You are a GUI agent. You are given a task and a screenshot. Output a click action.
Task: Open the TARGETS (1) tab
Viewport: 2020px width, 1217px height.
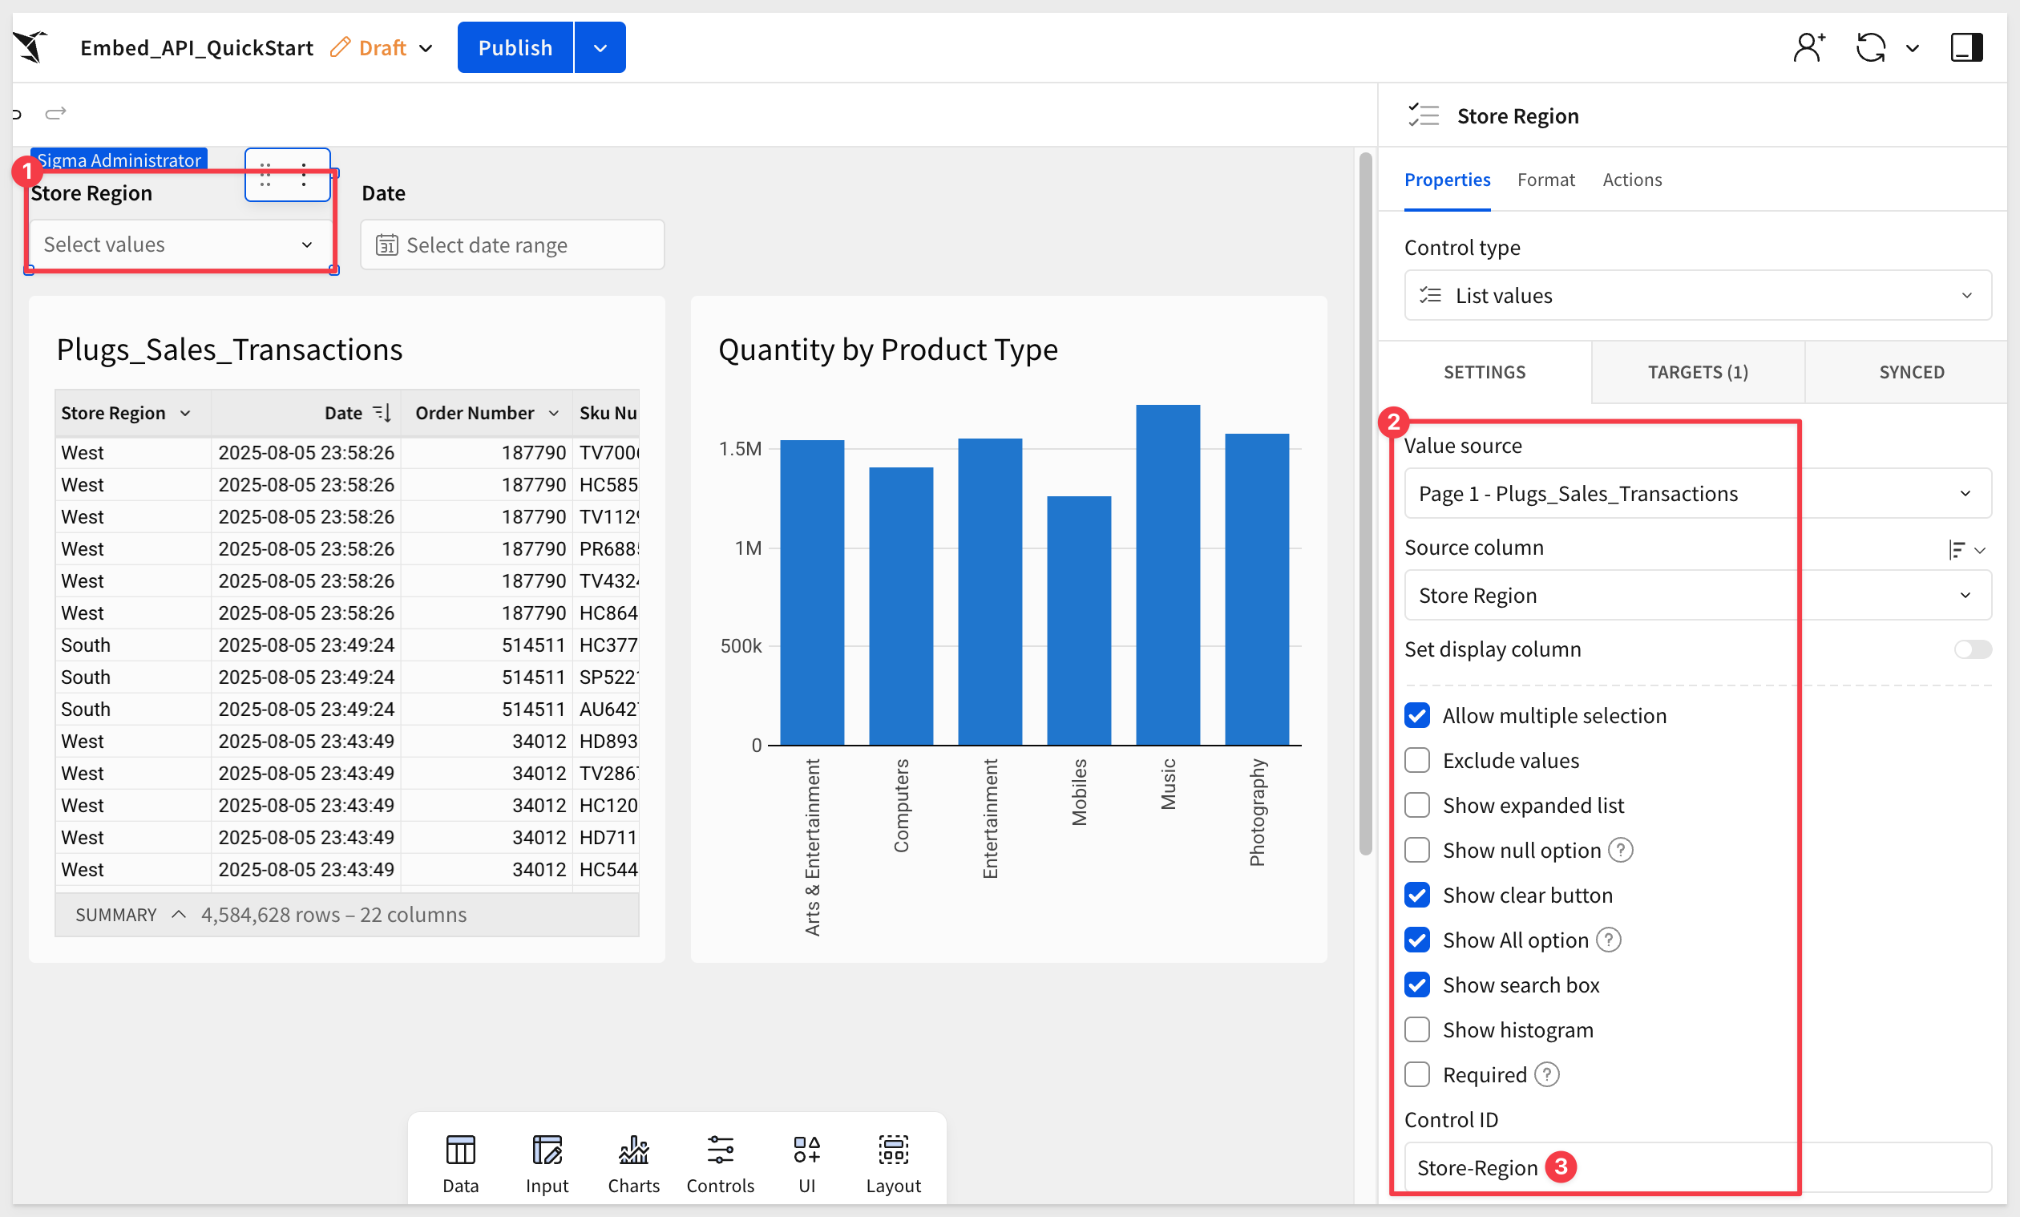click(x=1697, y=372)
